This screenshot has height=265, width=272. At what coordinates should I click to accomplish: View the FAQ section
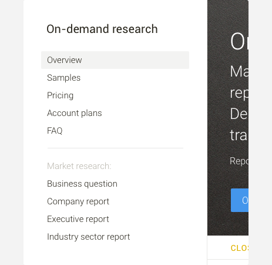coord(55,131)
